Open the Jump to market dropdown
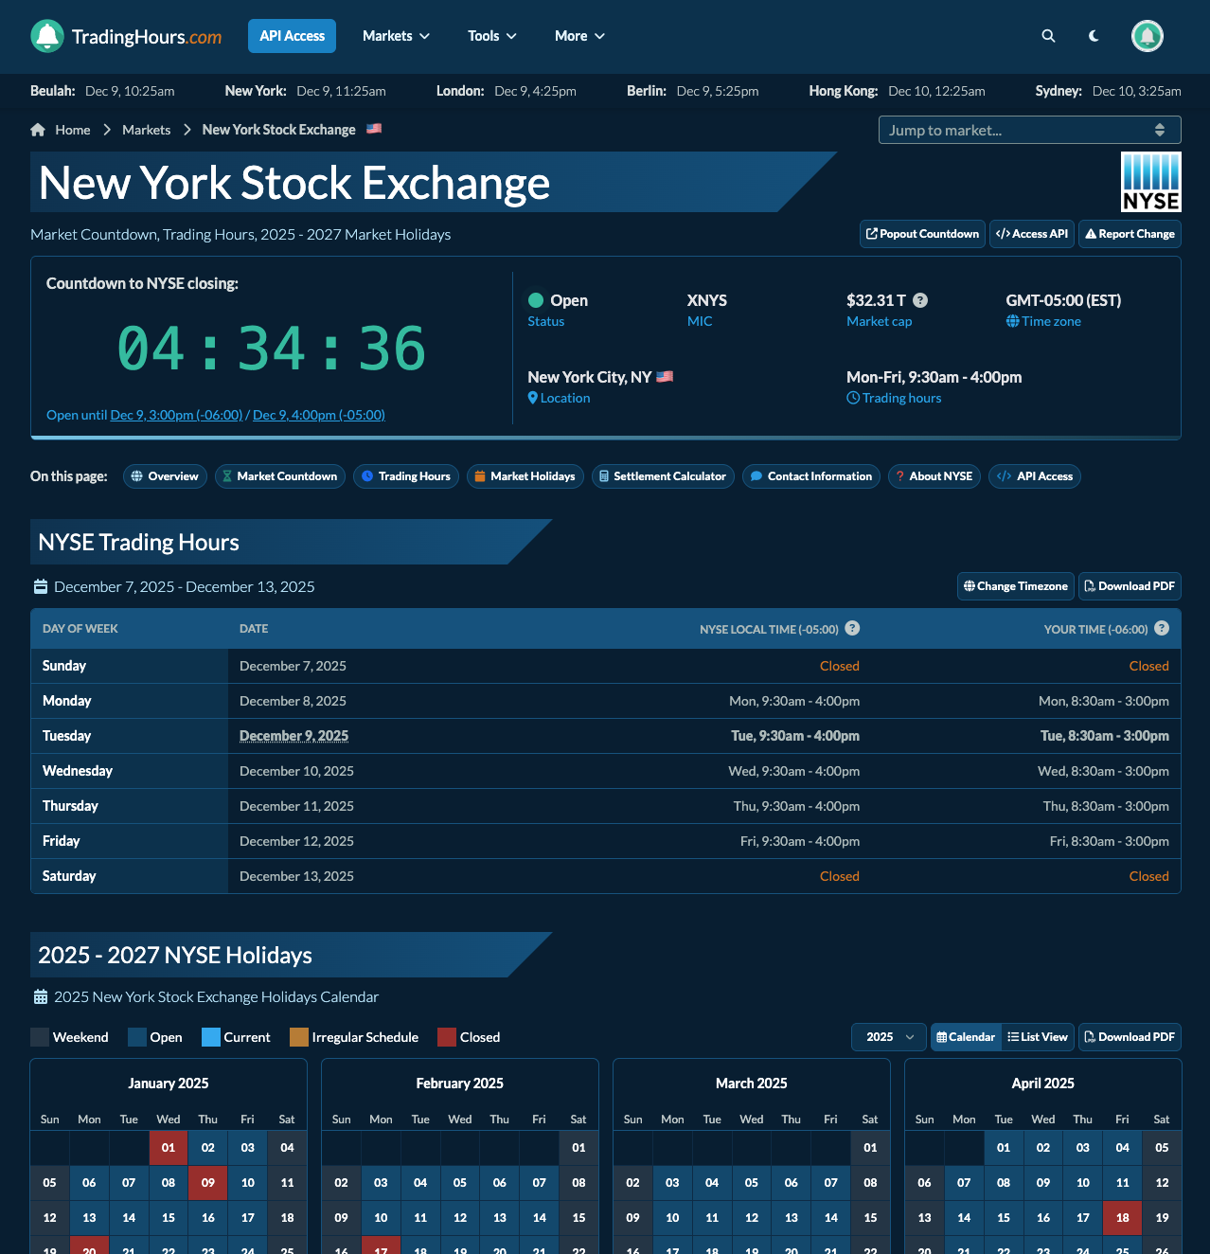The height and width of the screenshot is (1254, 1210). tap(1030, 130)
